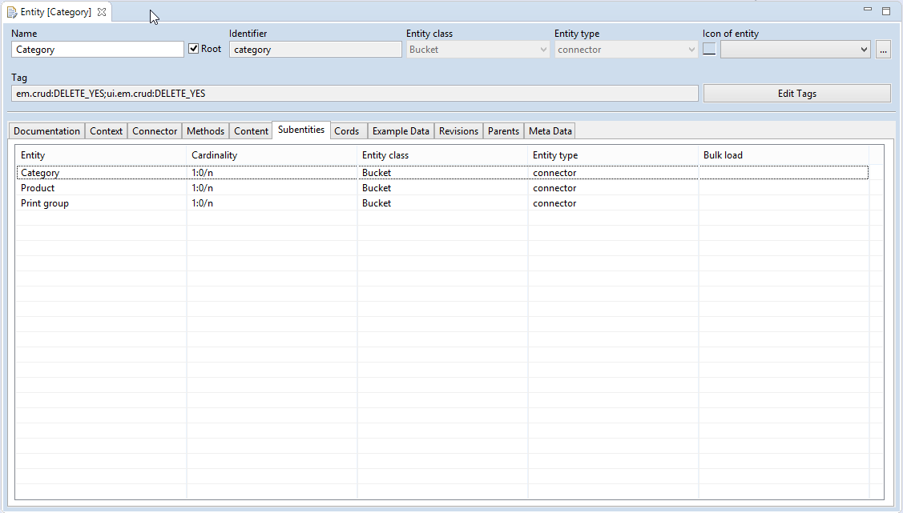The height and width of the screenshot is (513, 903).
Task: Minimize the editor panel
Action: click(x=868, y=10)
